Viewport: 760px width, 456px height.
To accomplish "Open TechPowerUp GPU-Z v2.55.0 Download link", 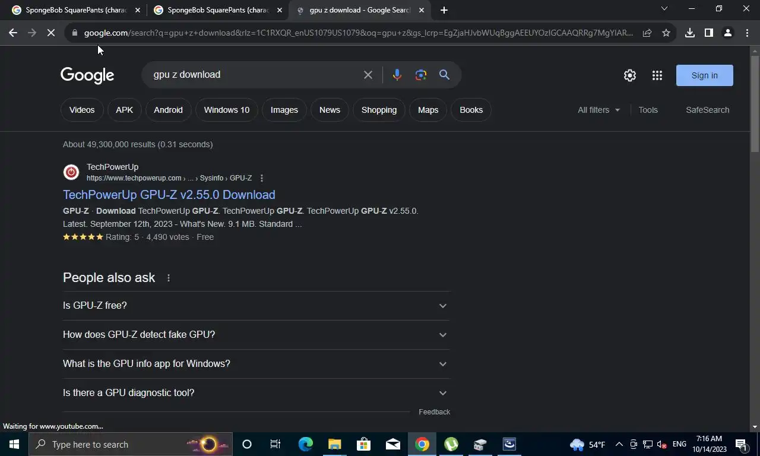I will click(169, 195).
